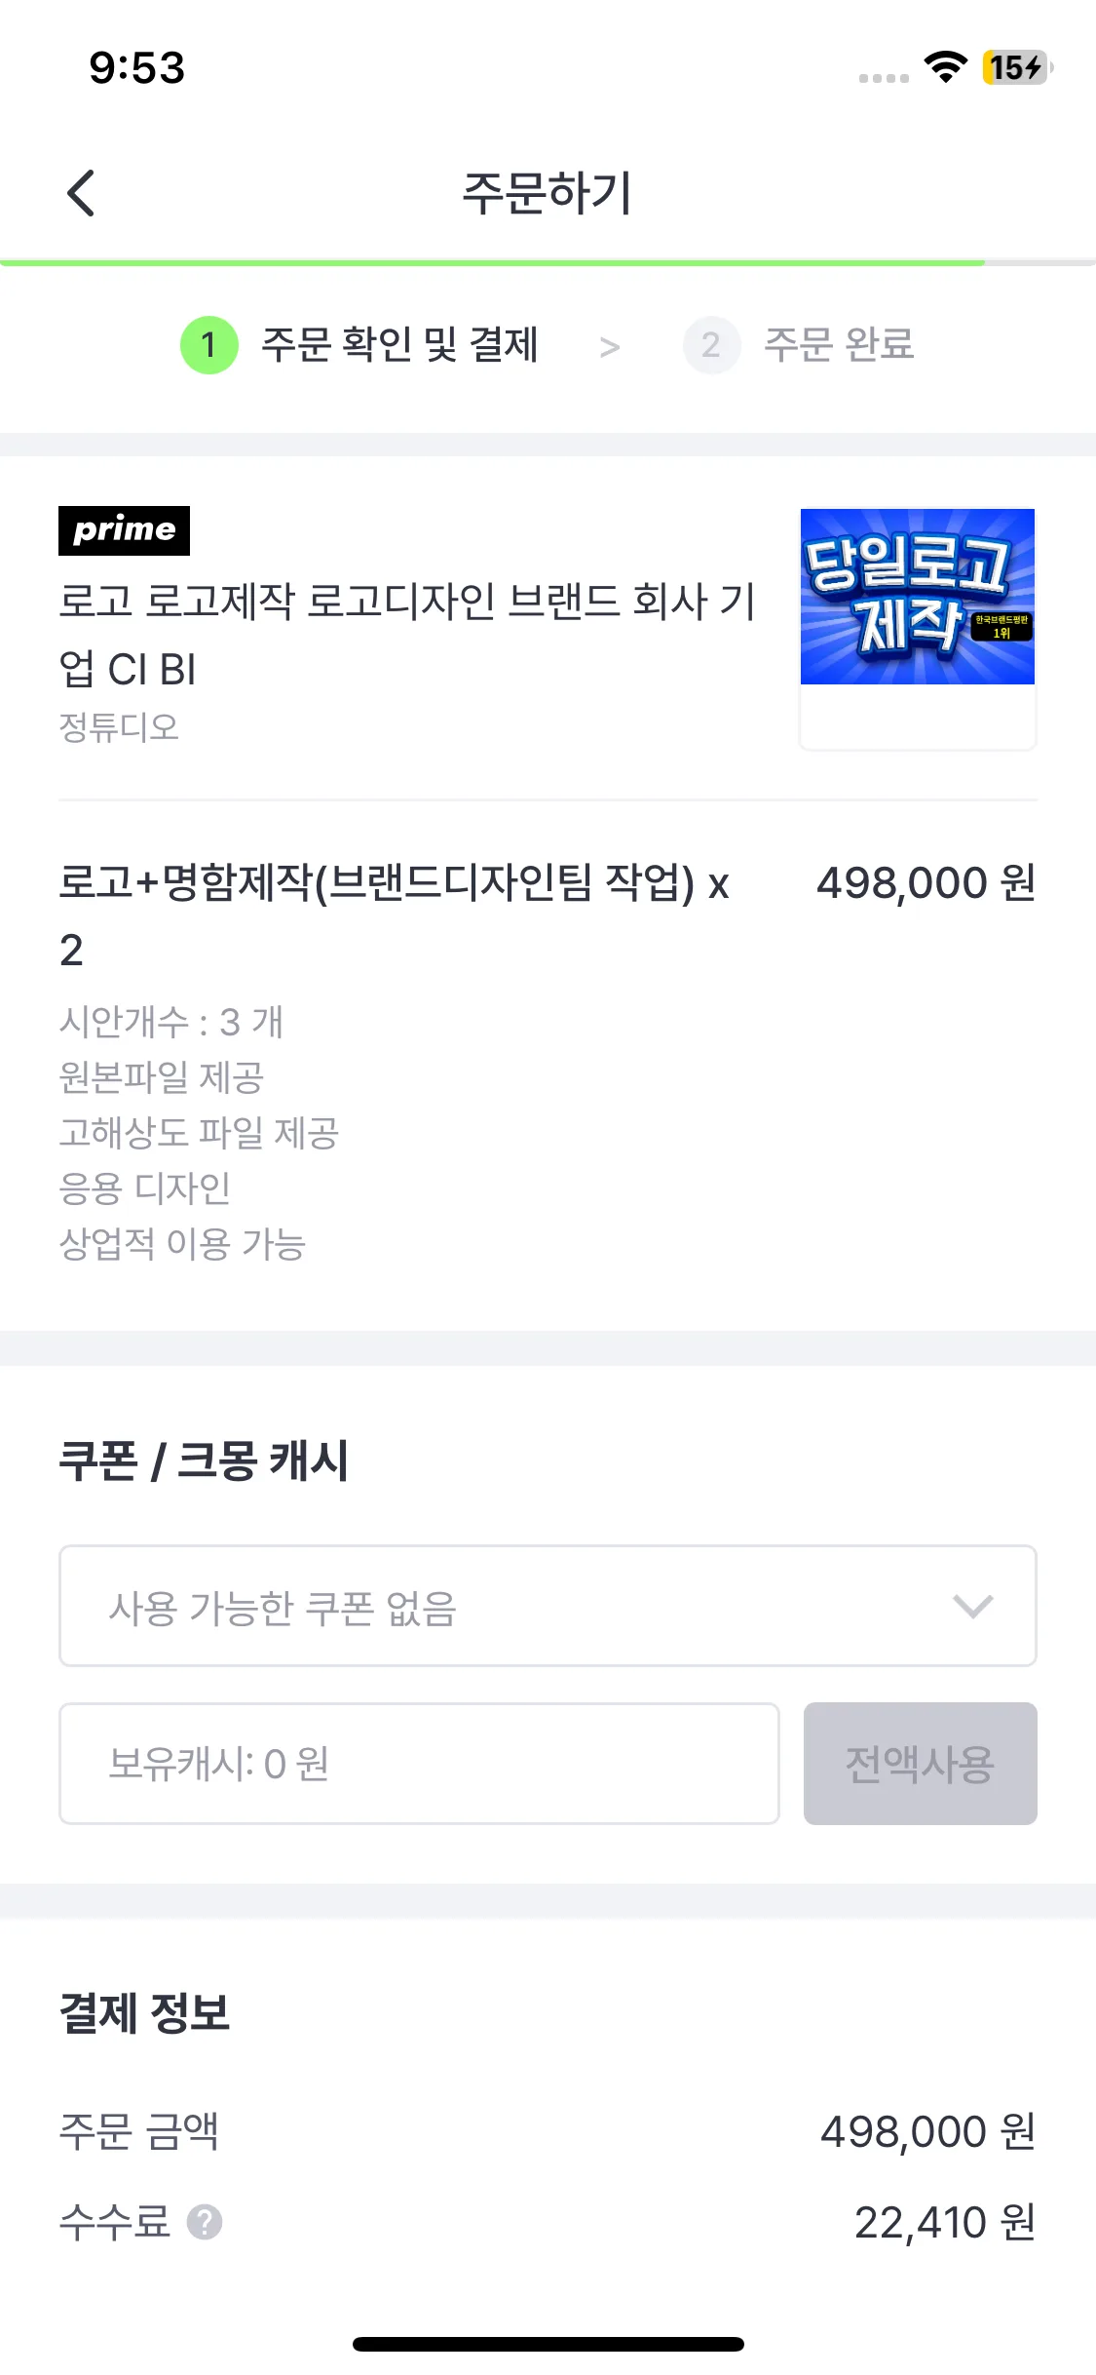The width and height of the screenshot is (1096, 2375).
Task: Tap the breadcrumb arrow between steps
Action: tap(610, 347)
